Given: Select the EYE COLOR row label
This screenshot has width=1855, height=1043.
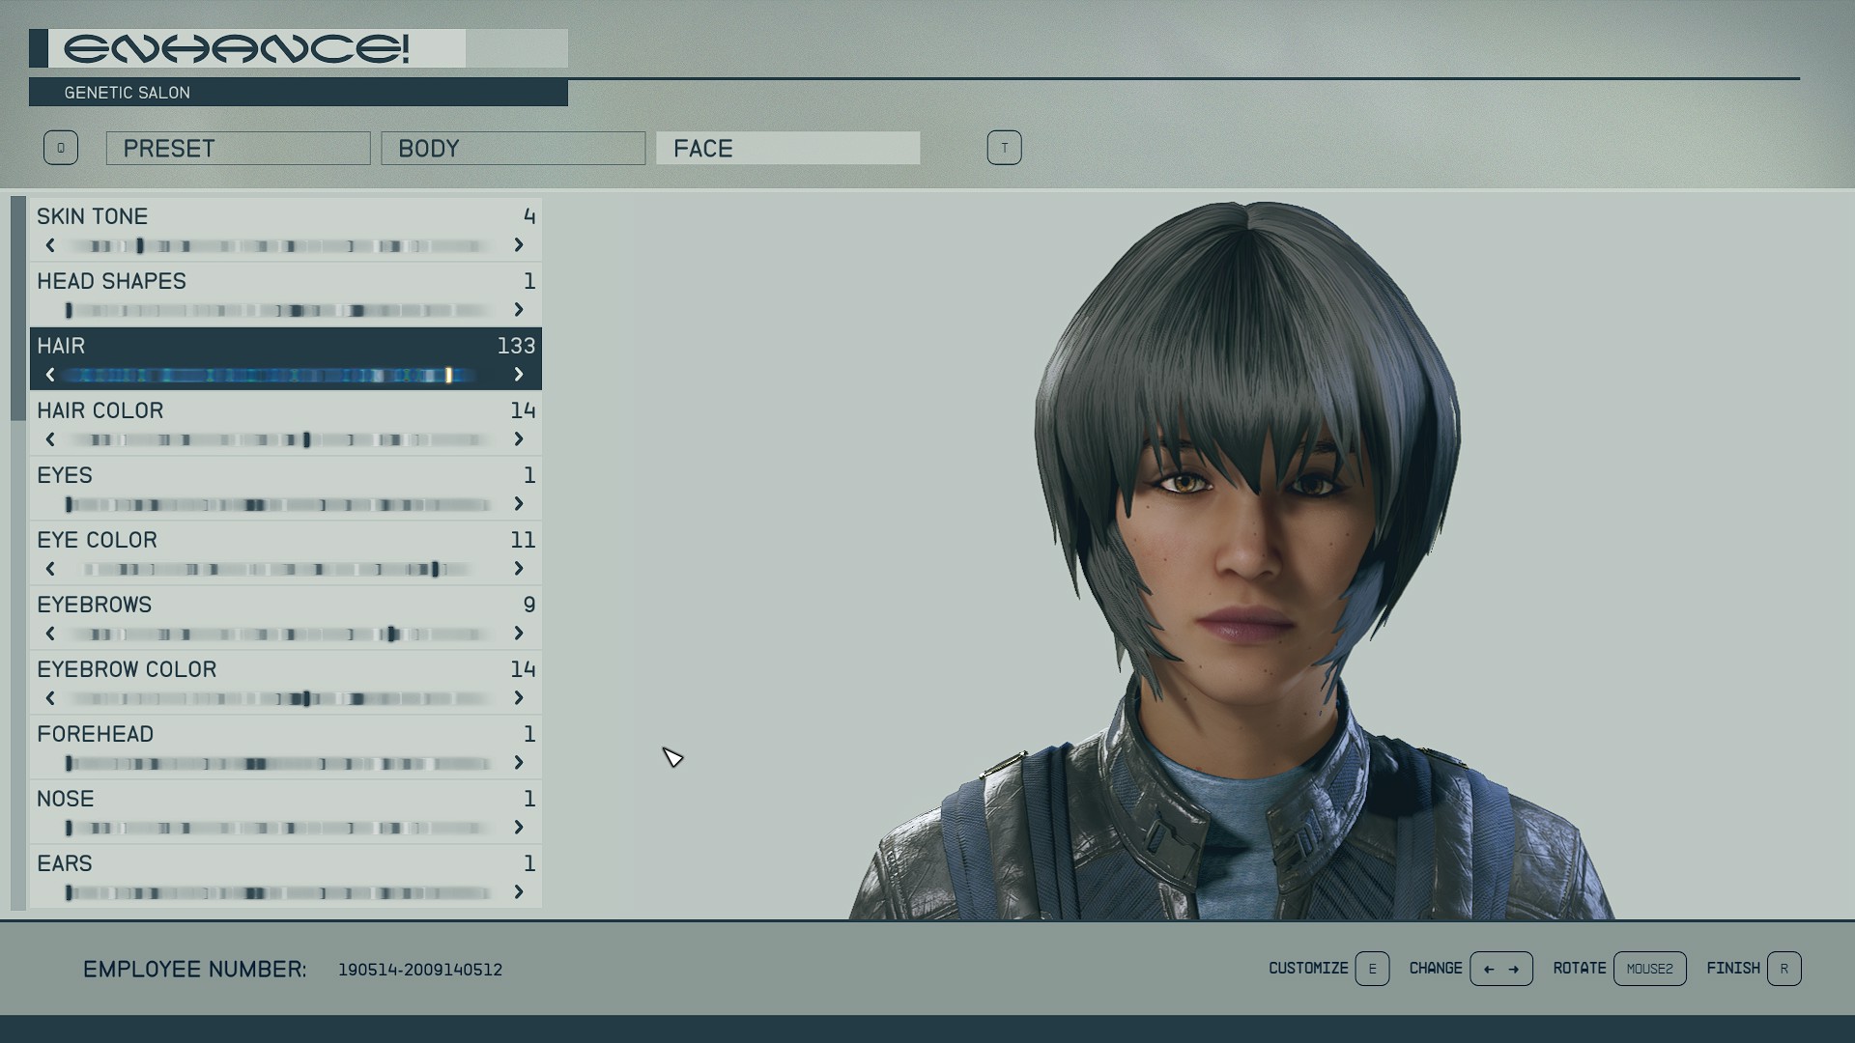Looking at the screenshot, I should pos(97,540).
